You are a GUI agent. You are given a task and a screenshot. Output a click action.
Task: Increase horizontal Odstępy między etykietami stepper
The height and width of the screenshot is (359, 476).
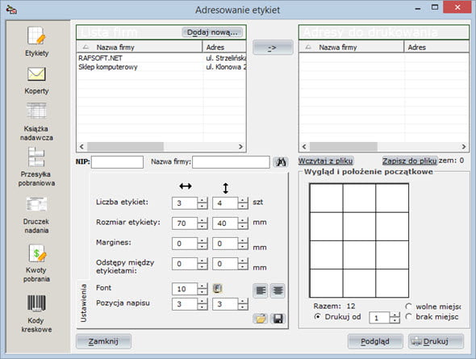point(203,261)
